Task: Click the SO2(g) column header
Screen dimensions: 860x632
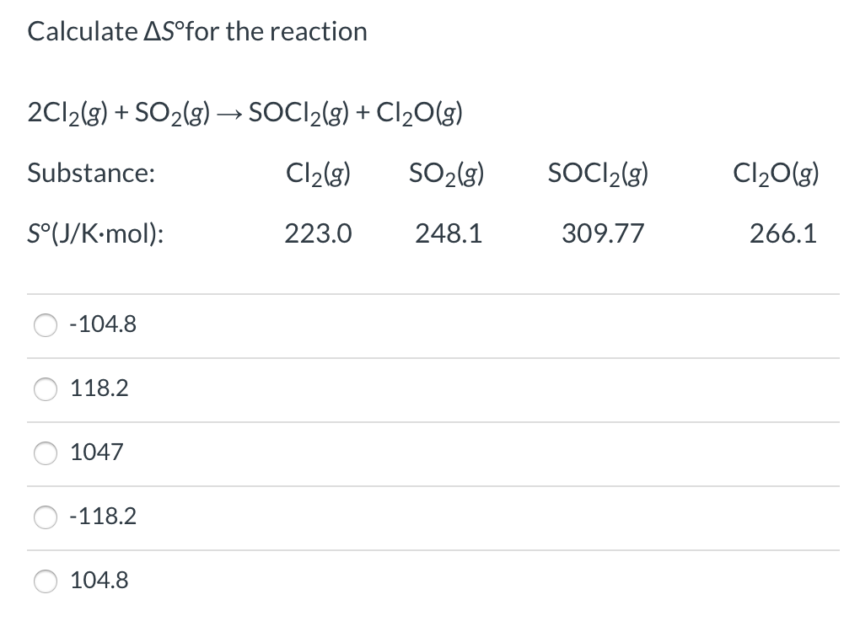Action: [x=447, y=174]
